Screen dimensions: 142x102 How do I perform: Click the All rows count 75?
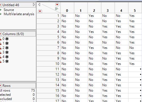click(33, 90)
